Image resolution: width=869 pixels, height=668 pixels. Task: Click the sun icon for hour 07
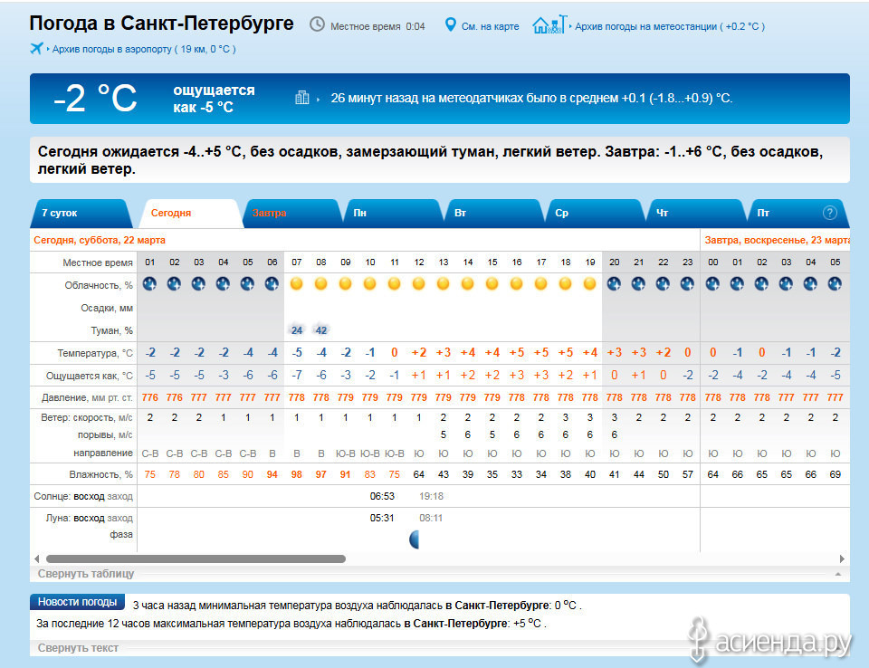[x=297, y=284]
